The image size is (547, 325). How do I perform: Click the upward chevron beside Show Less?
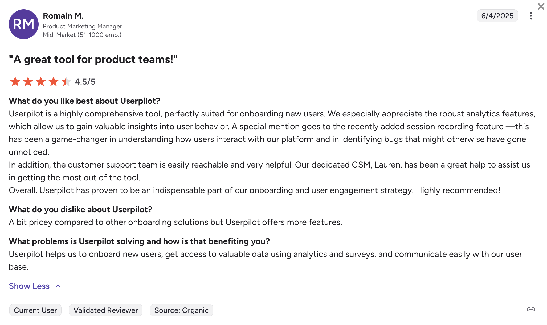(58, 286)
